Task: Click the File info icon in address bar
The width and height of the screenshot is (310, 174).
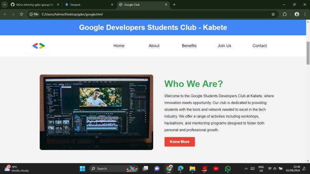Action: [34, 14]
